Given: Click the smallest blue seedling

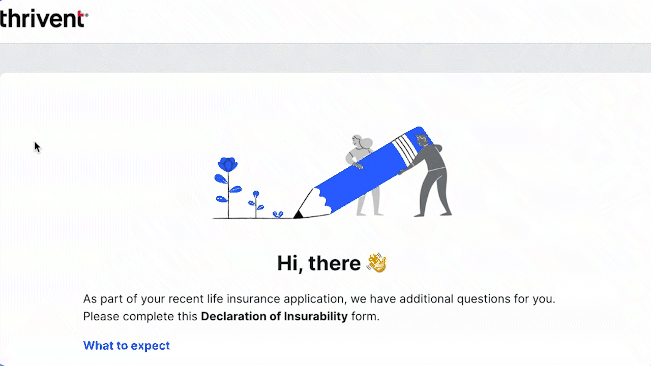Looking at the screenshot, I should click(x=278, y=215).
